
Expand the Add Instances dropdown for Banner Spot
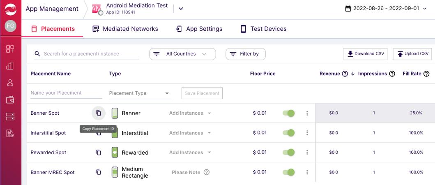pyautogui.click(x=190, y=113)
